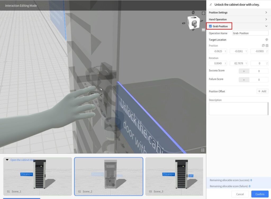The width and height of the screenshot is (271, 199).
Task: Expand the Hand Operation section
Action: [x=266, y=19]
